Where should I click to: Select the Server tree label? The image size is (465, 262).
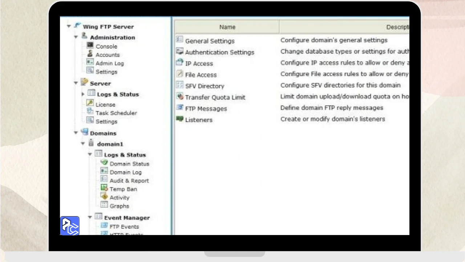[x=100, y=83]
